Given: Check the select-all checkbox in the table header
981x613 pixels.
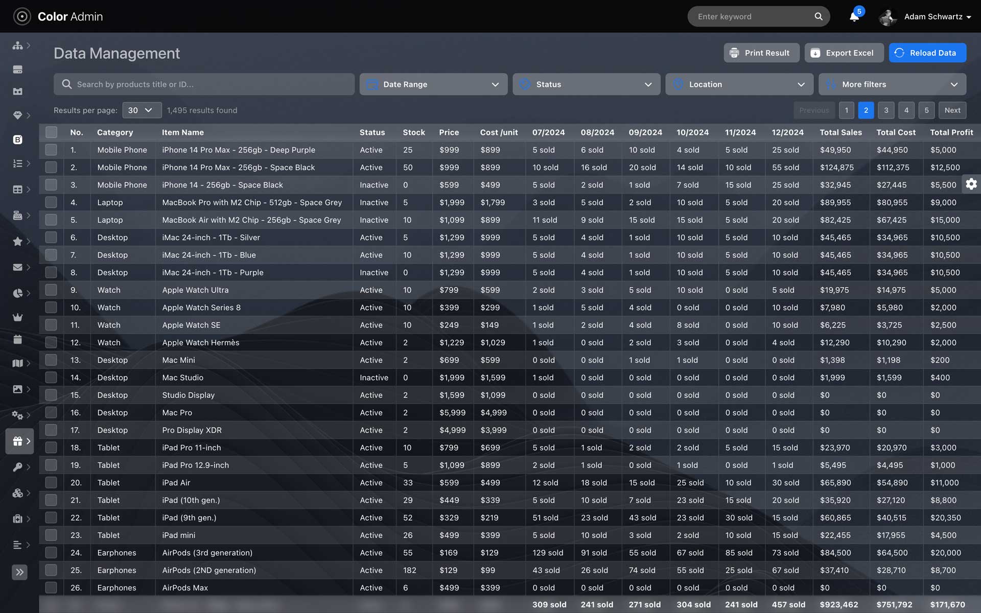Looking at the screenshot, I should [51, 132].
